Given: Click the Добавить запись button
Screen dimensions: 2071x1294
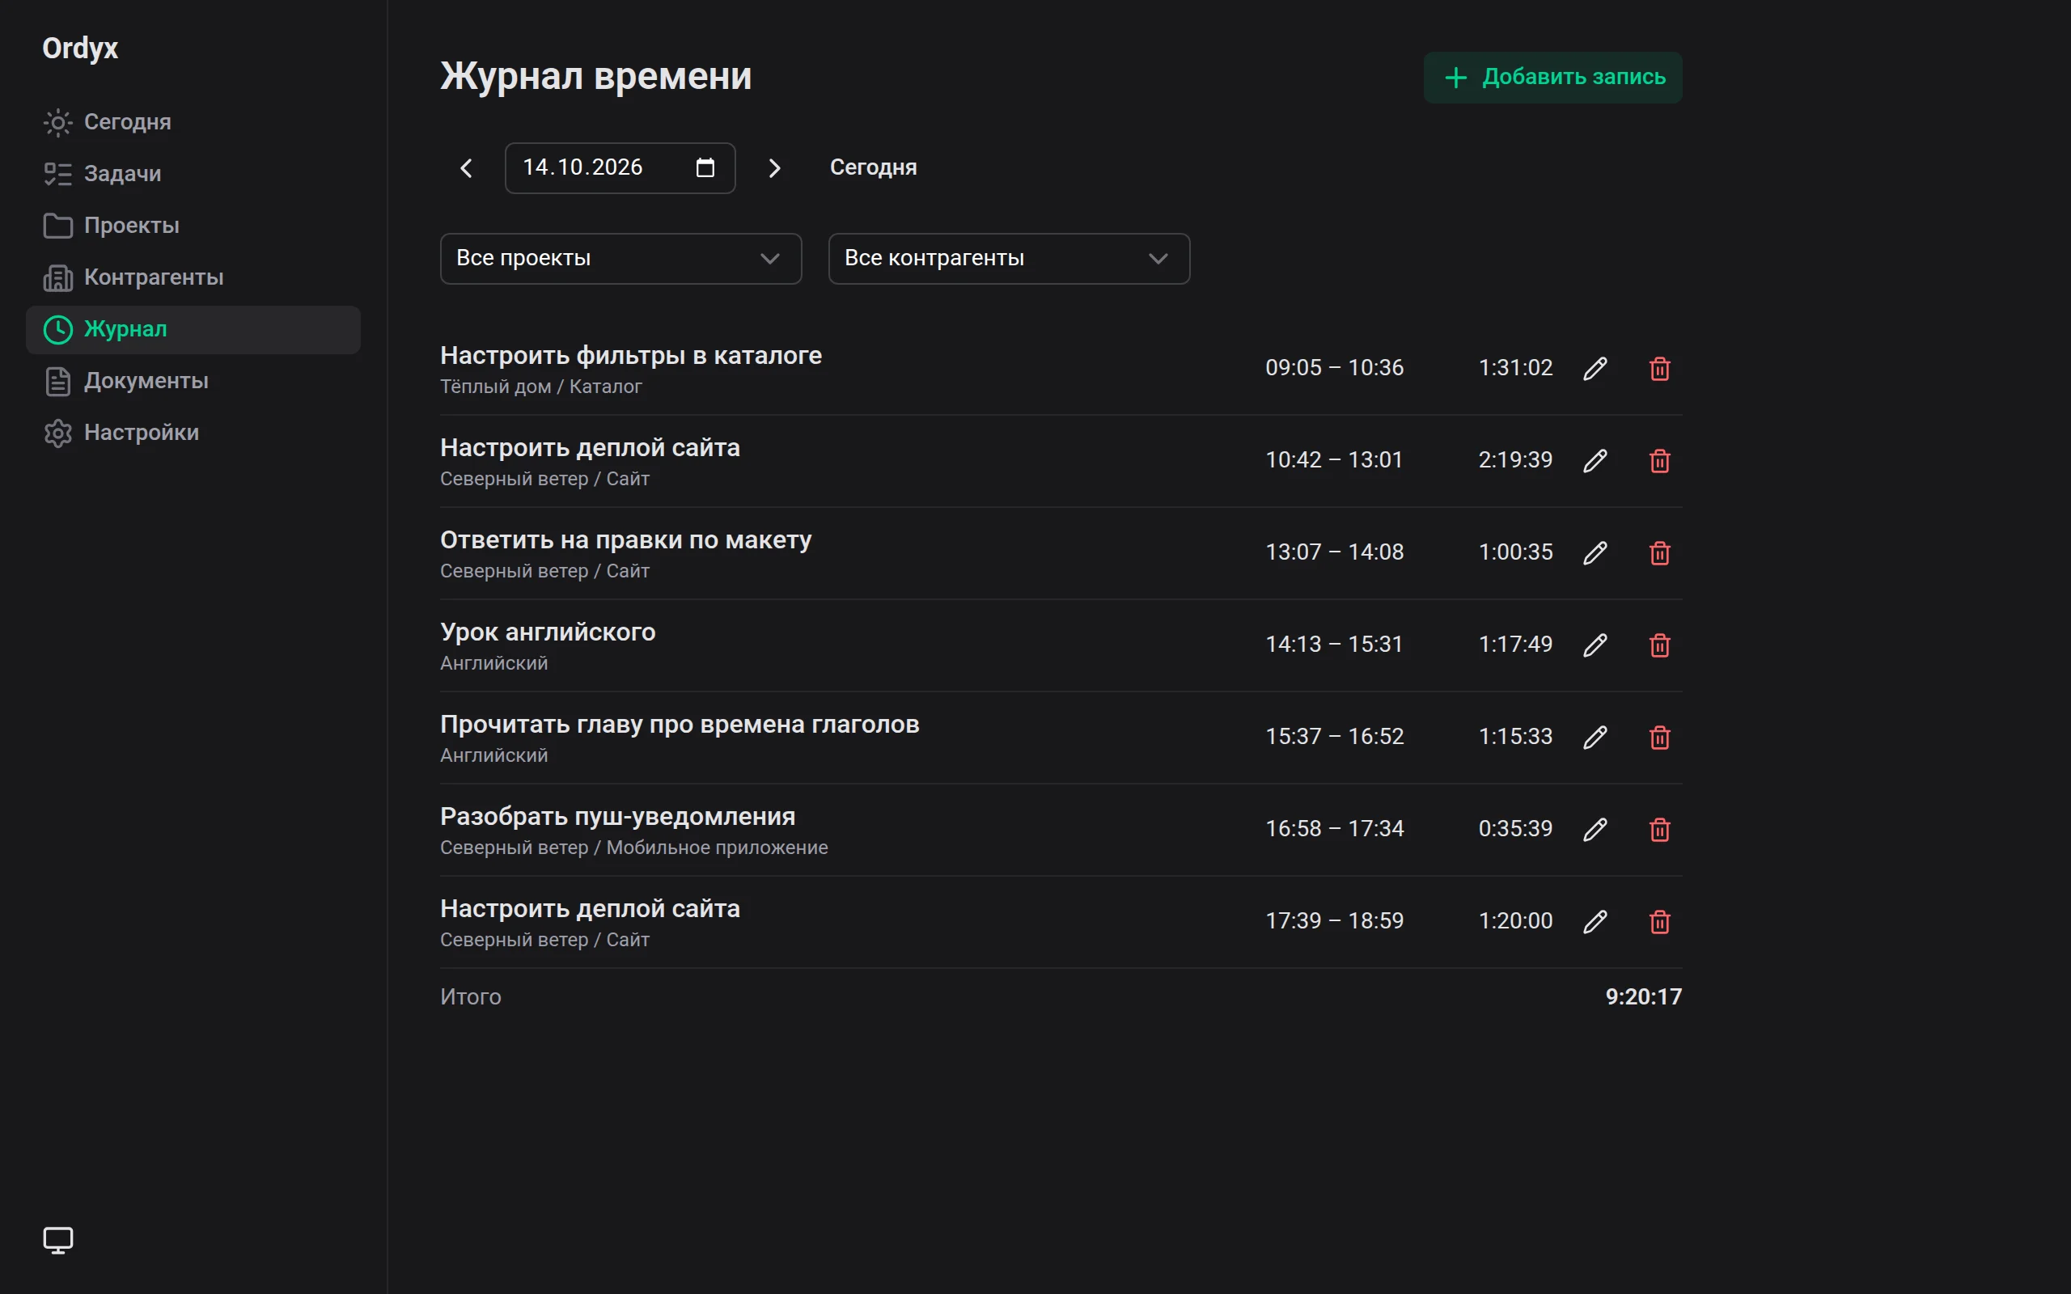Looking at the screenshot, I should [x=1552, y=78].
